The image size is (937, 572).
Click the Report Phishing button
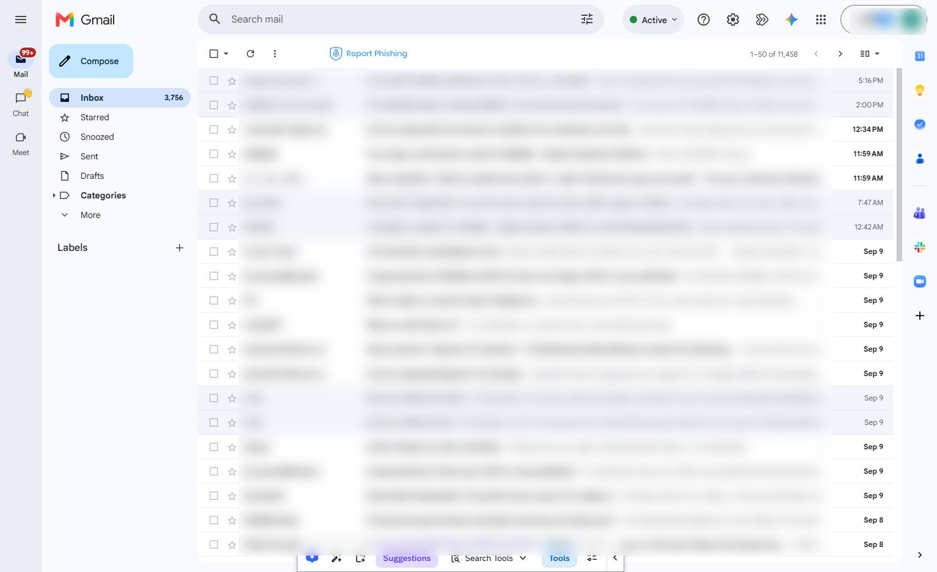pyautogui.click(x=368, y=54)
